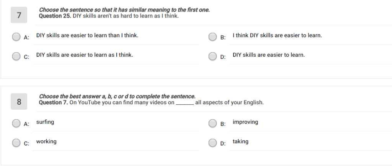Click the question number 8 badge
This screenshot has width=392, height=166.
pyautogui.click(x=19, y=102)
